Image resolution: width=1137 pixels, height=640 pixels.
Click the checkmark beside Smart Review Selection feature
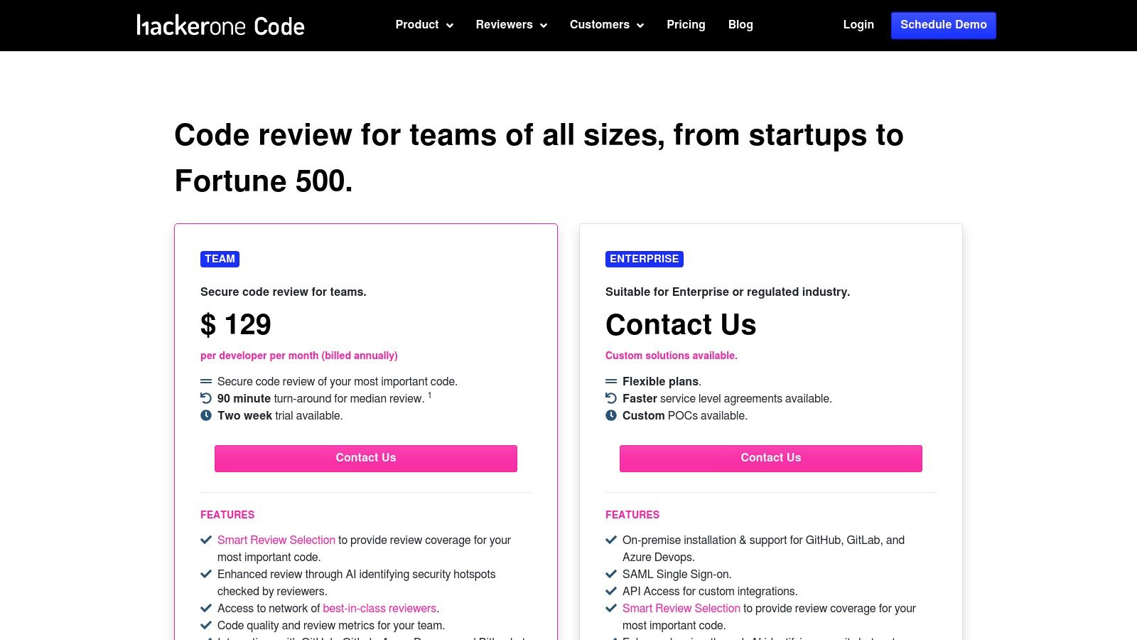207,539
